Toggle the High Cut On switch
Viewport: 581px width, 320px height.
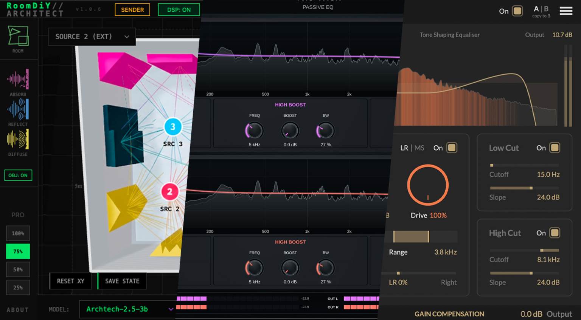(555, 233)
